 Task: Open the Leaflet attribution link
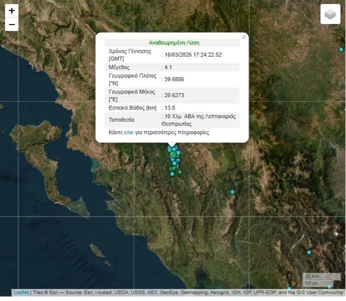pyautogui.click(x=21, y=293)
